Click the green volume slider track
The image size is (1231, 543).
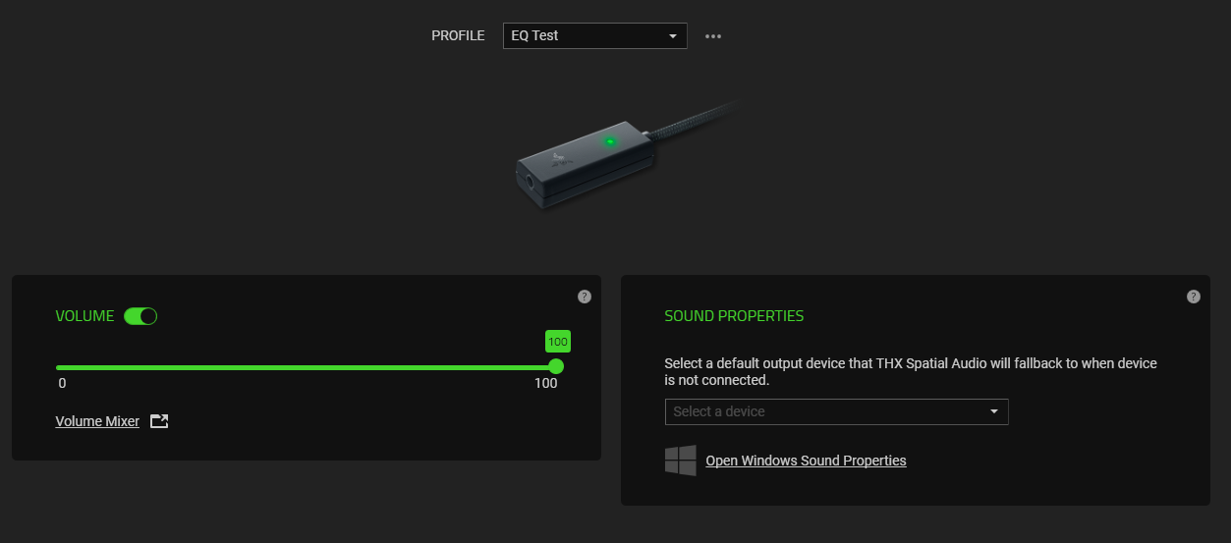(x=295, y=367)
